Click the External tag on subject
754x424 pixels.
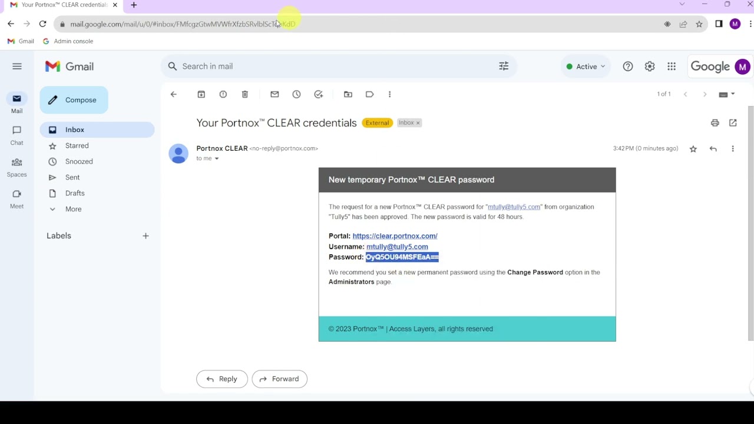[377, 123]
